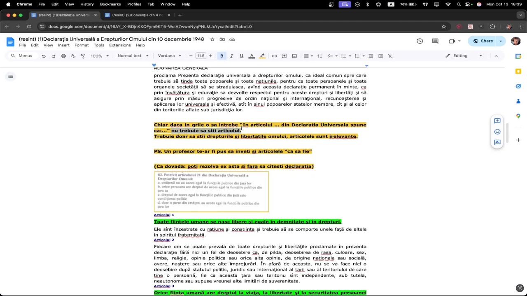The width and height of the screenshot is (527, 296).
Task: Reload the page in Chrome
Action: click(x=29, y=27)
